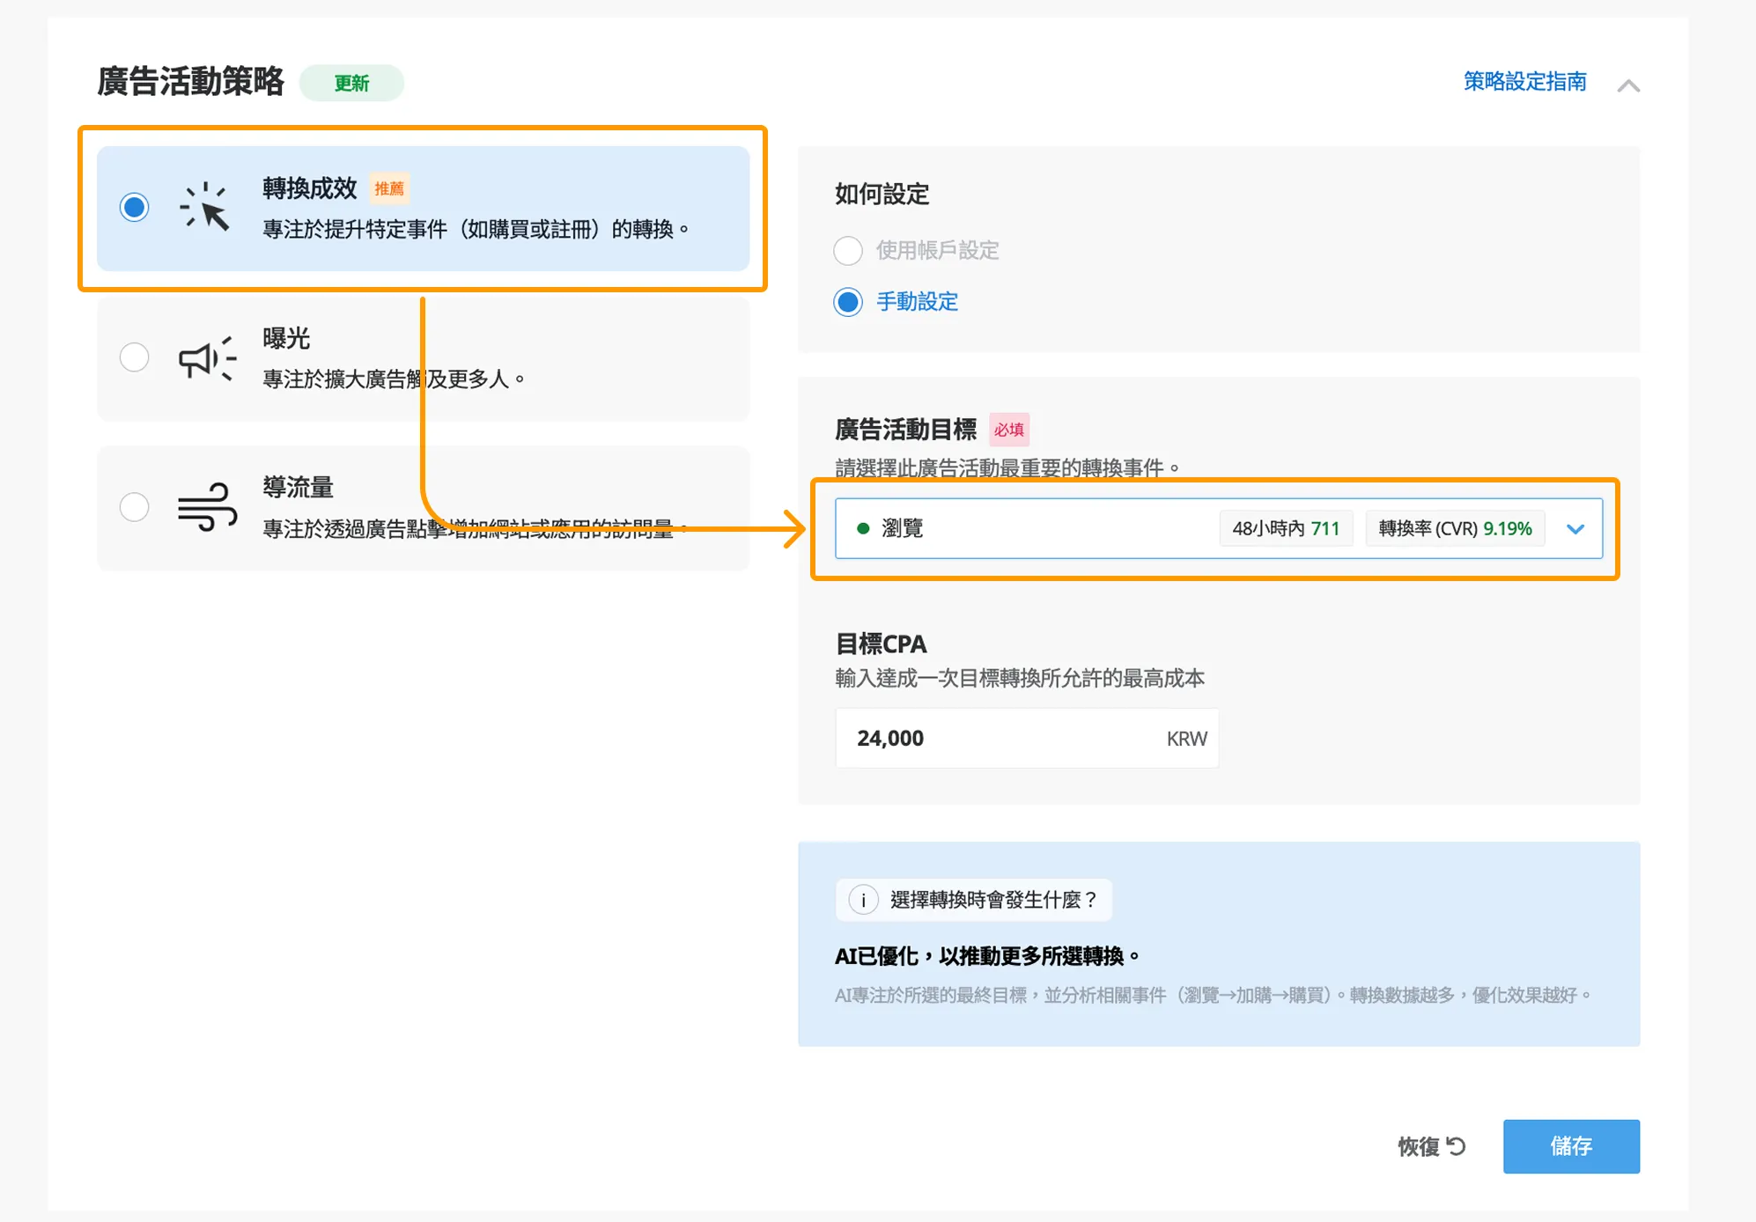The width and height of the screenshot is (1756, 1222).
Task: Click the 儲存 save button
Action: pos(1570,1146)
